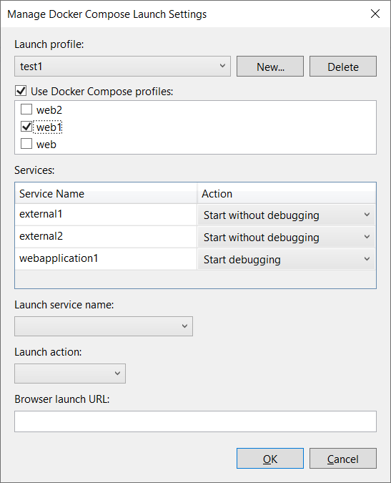Expand the Launch service name dropdown
Screen dimensions: 391x483
104,326
